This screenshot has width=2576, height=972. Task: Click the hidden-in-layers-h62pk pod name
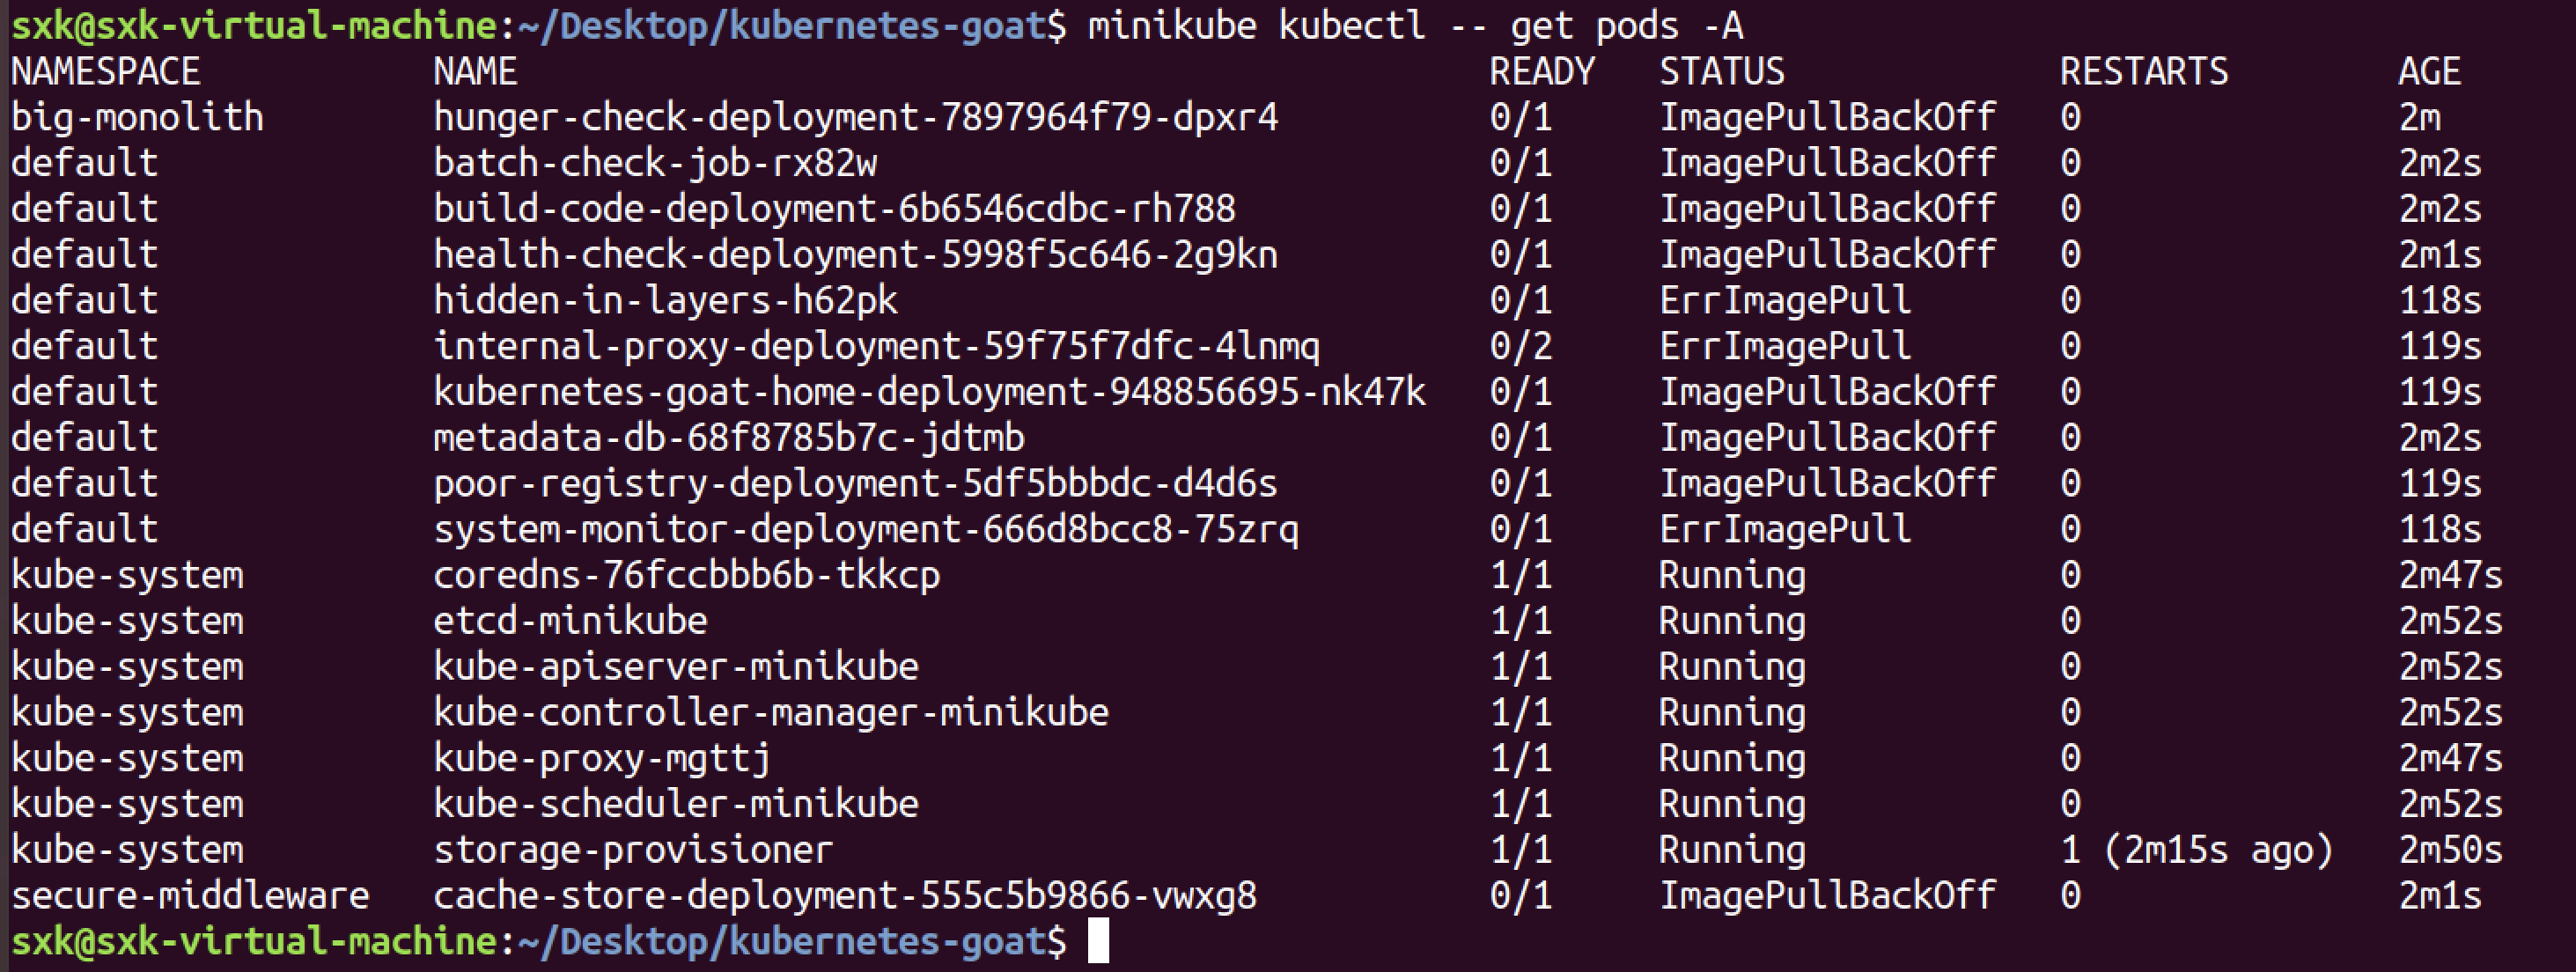pos(665,301)
